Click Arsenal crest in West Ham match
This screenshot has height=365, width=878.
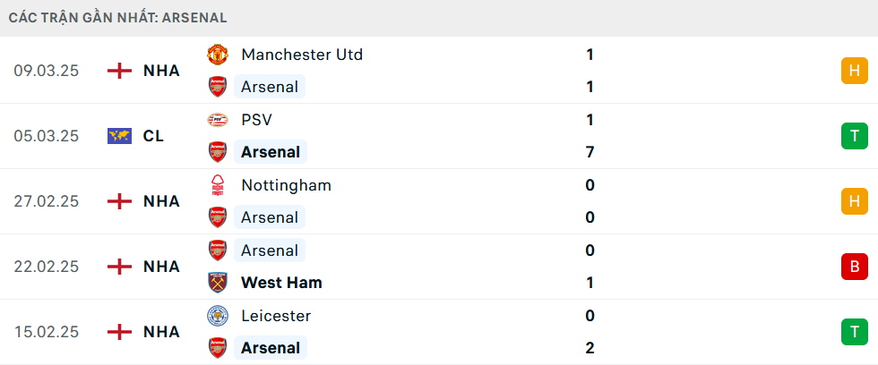pos(217,250)
